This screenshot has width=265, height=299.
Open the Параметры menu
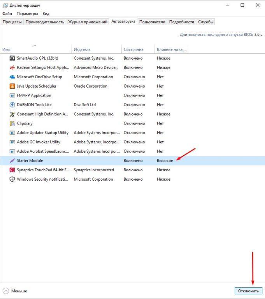tap(27, 14)
